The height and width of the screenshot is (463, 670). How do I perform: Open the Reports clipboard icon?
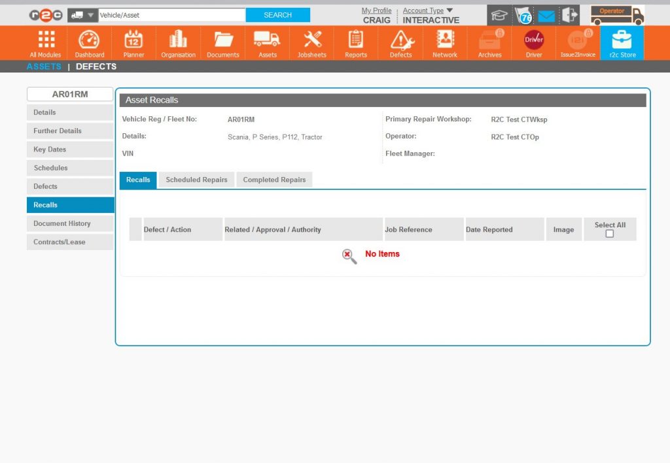point(356,40)
